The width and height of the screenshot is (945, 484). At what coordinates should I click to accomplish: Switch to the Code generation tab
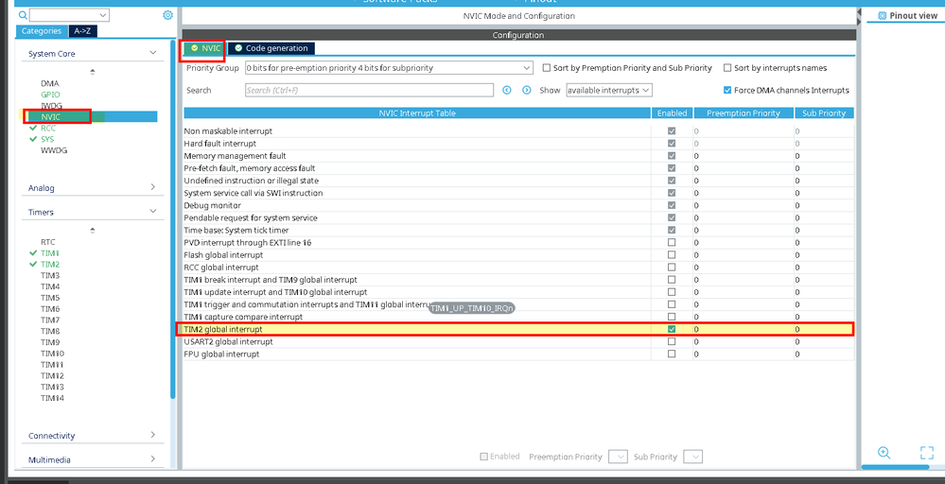[271, 48]
